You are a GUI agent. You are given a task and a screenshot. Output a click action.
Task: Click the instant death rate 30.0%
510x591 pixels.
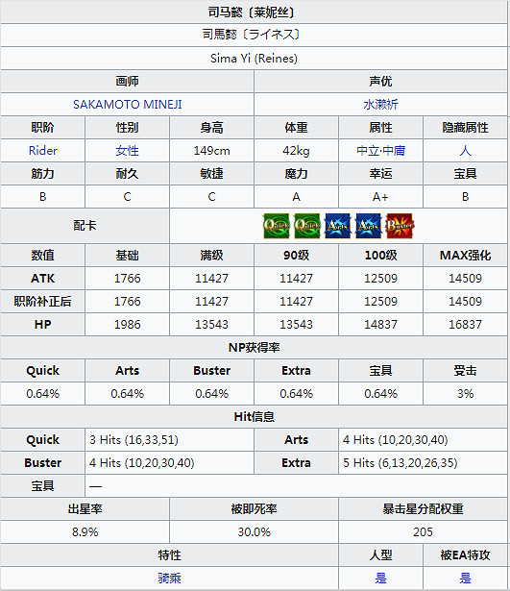click(255, 532)
